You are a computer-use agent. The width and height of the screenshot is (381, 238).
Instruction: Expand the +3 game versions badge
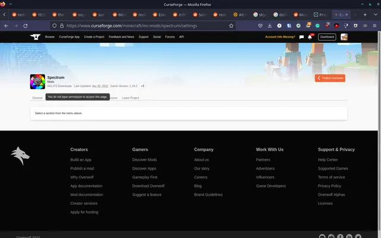coord(143,86)
